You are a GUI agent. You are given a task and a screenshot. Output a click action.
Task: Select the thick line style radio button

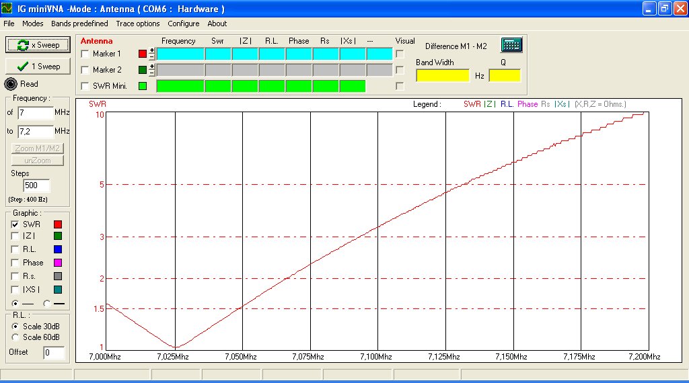46,303
